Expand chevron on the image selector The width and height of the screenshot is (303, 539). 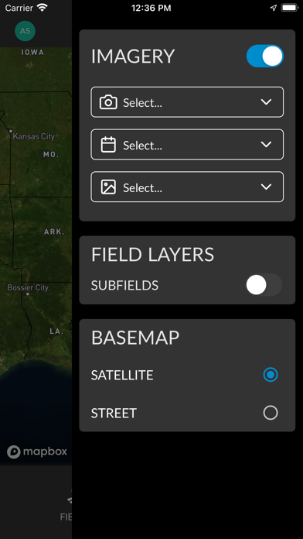(x=266, y=187)
